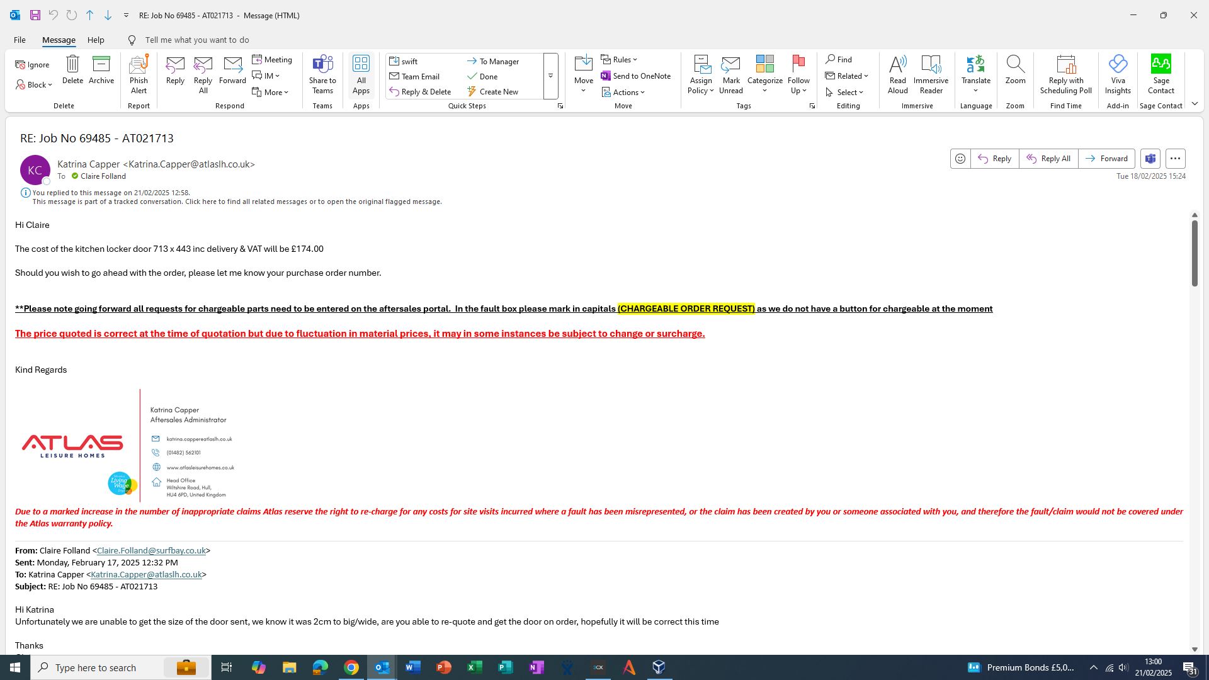
Task: Open the Immersive Reader
Action: [931, 74]
